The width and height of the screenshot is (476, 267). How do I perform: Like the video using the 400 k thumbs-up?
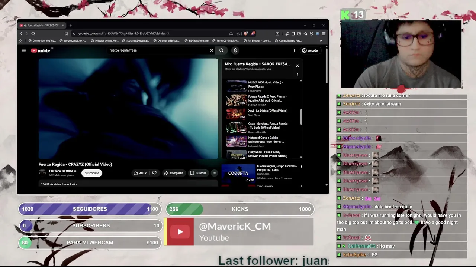point(140,173)
